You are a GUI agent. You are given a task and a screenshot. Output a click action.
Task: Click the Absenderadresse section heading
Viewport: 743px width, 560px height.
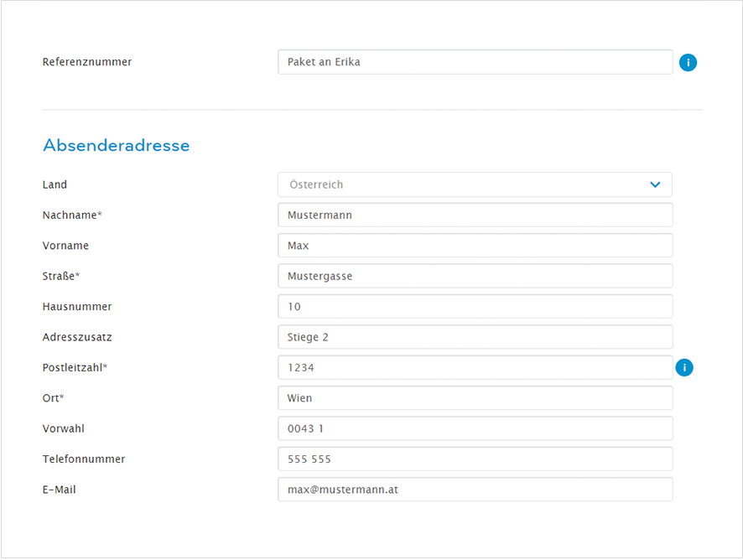(x=116, y=145)
